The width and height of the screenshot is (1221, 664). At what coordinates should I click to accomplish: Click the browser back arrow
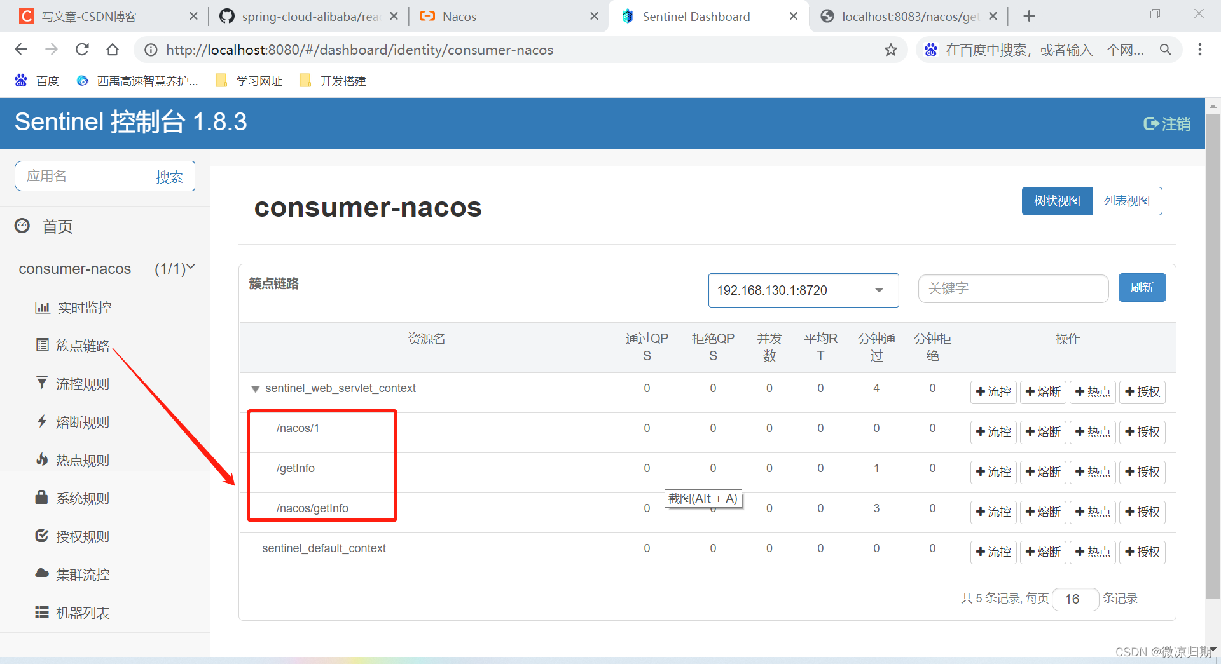[21, 50]
